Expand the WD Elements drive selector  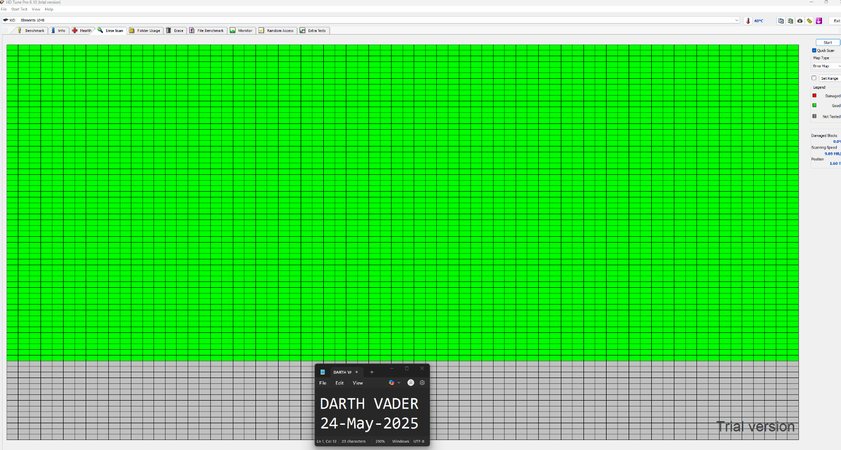pyautogui.click(x=736, y=20)
